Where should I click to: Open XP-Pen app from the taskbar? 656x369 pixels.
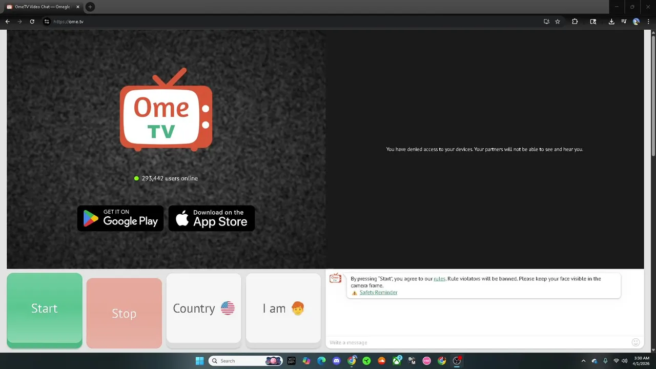[x=292, y=361]
